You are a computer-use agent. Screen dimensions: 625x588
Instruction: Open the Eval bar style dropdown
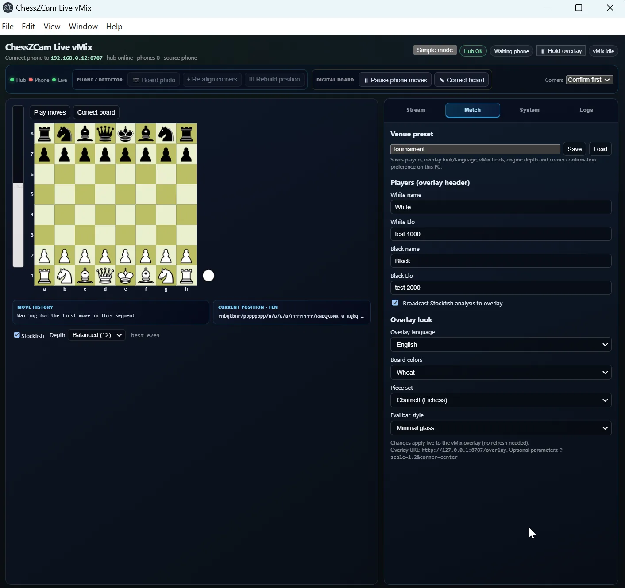(x=501, y=428)
